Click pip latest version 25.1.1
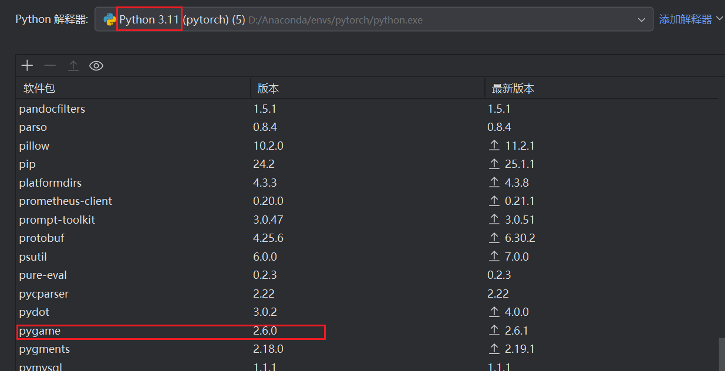The height and width of the screenshot is (371, 725). tap(520, 164)
